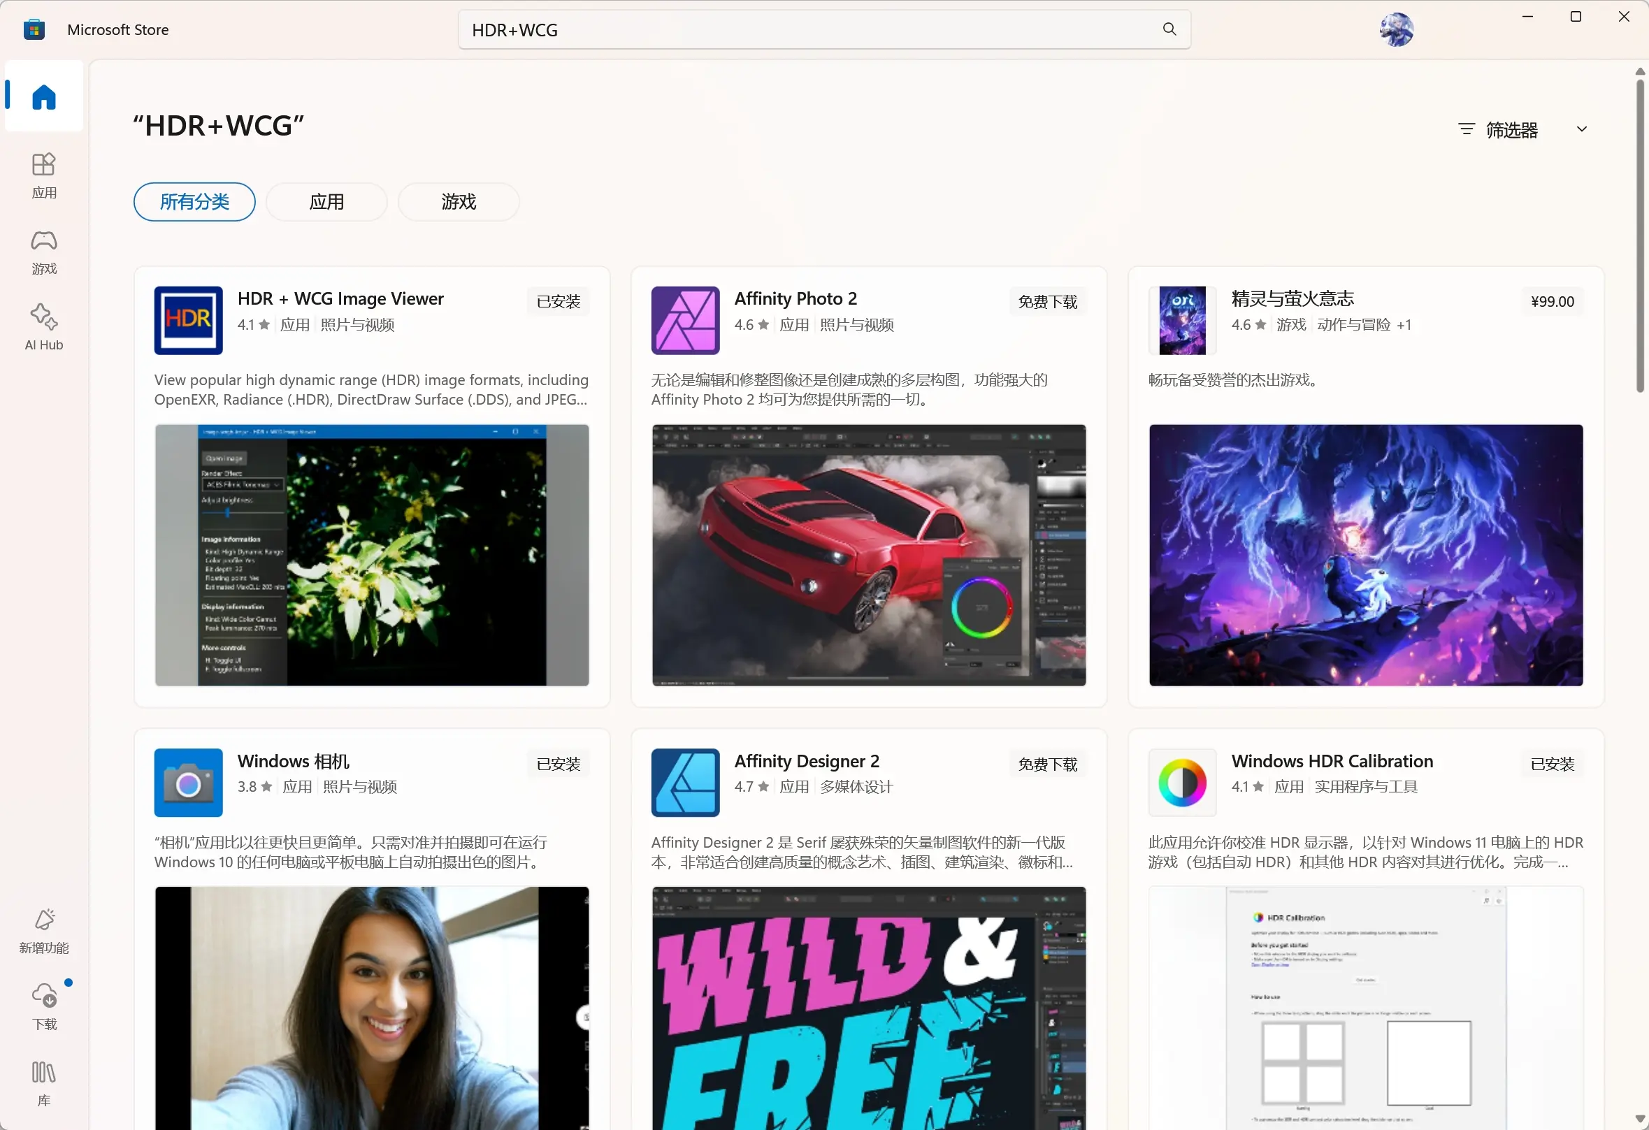Click the Windows 相机 app icon
The width and height of the screenshot is (1649, 1130).
188,783
